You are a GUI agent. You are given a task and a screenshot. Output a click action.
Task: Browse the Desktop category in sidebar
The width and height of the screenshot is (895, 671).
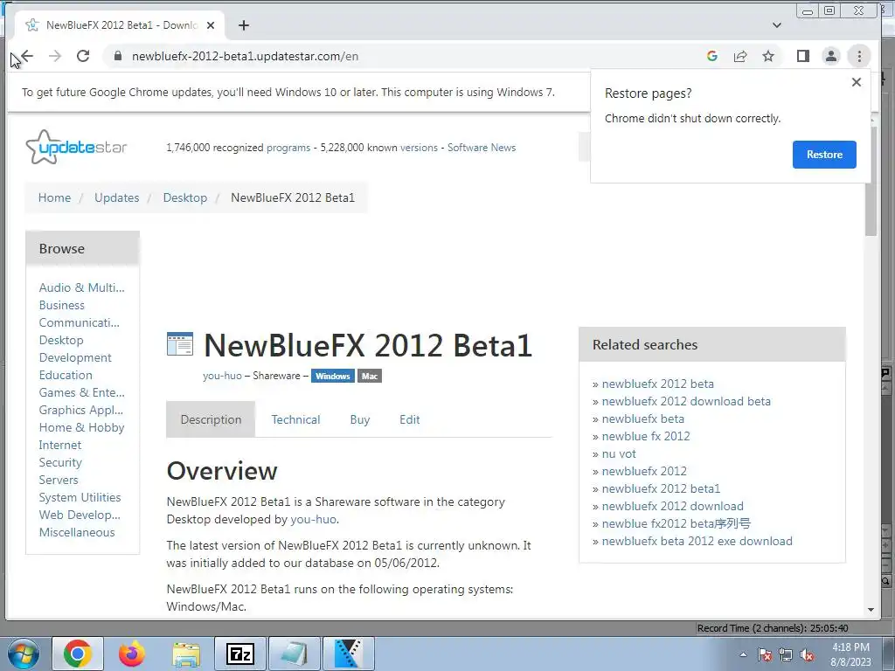[x=61, y=340]
